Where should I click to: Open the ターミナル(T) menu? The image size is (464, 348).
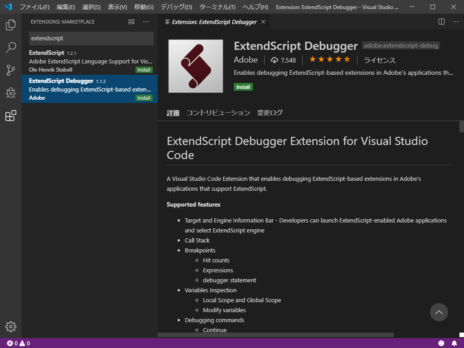[217, 7]
